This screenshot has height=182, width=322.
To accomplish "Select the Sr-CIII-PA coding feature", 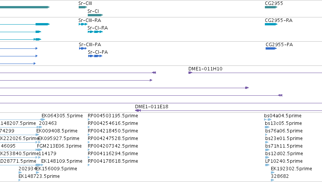I will (83, 48).
